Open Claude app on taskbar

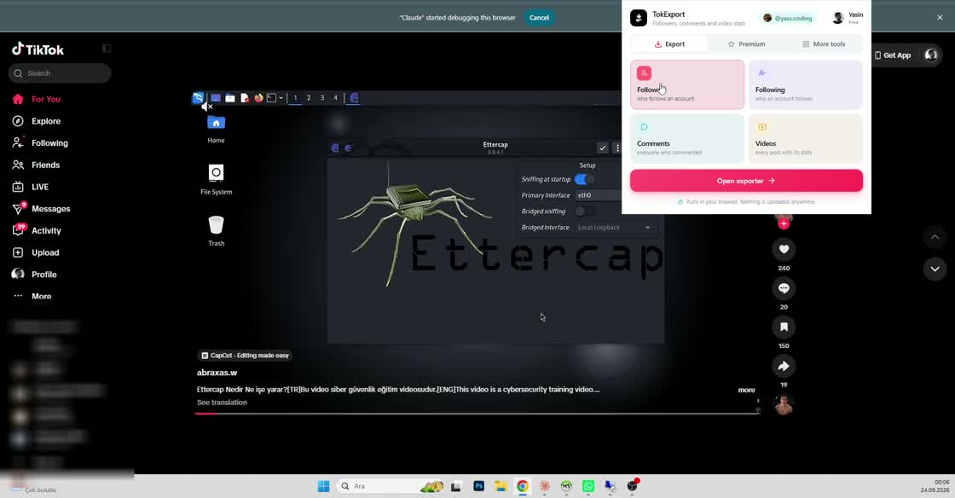[x=545, y=486]
